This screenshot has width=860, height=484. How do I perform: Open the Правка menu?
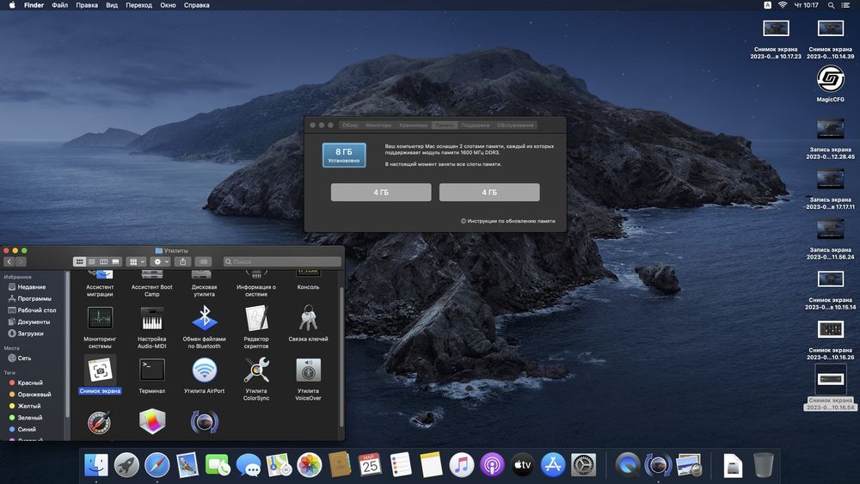(87, 5)
